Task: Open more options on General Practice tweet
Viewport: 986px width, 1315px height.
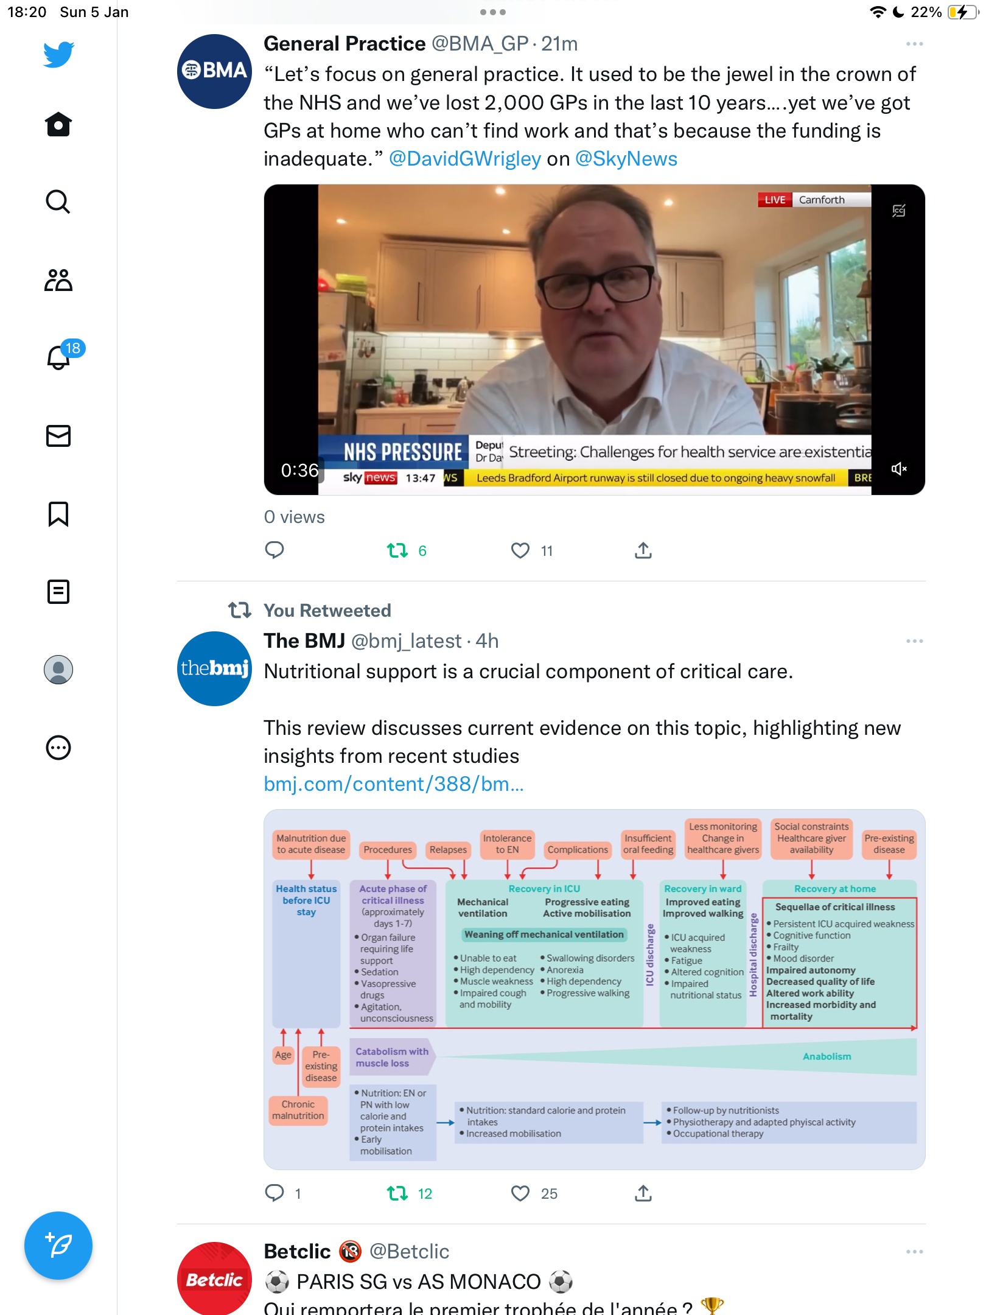Action: tap(914, 44)
